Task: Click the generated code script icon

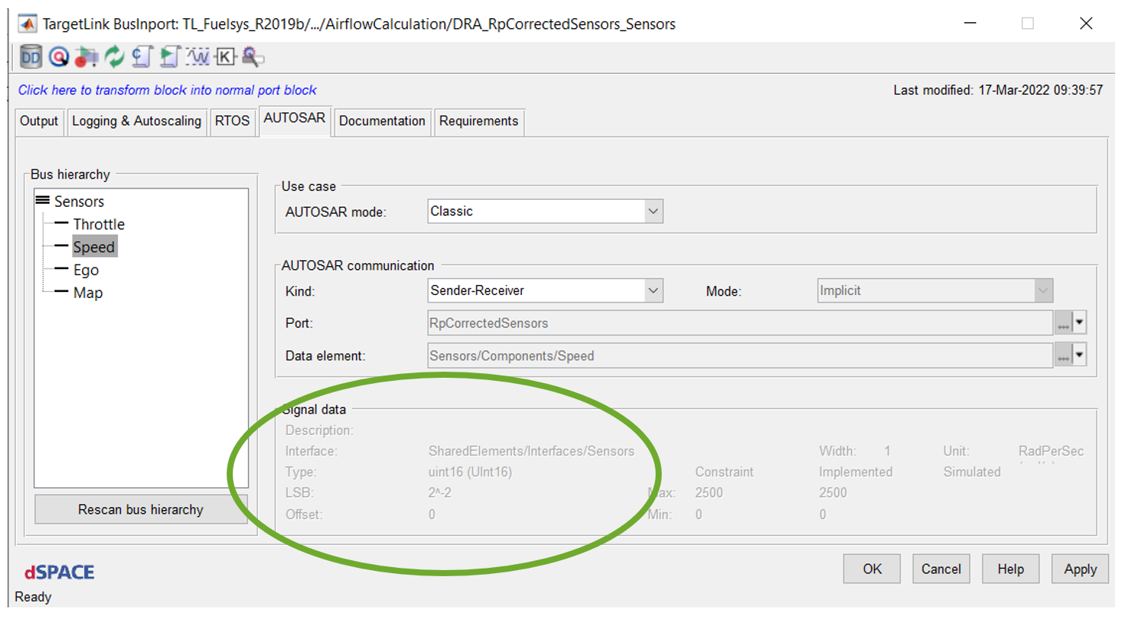Action: tap(168, 56)
